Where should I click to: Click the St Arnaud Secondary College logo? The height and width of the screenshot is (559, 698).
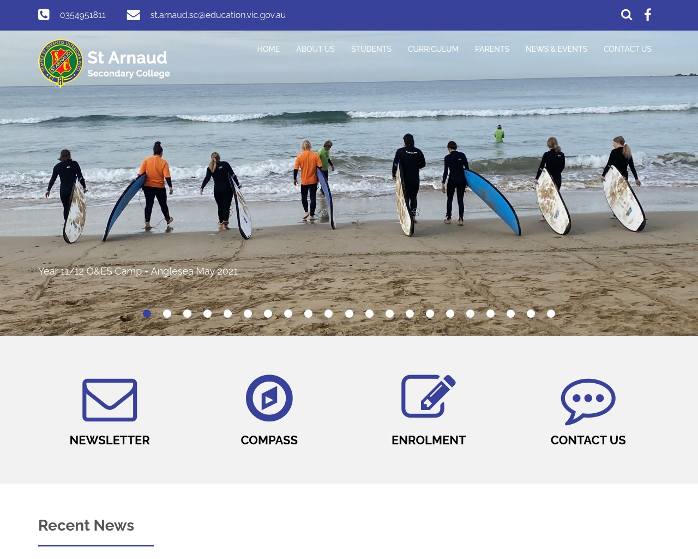click(104, 63)
